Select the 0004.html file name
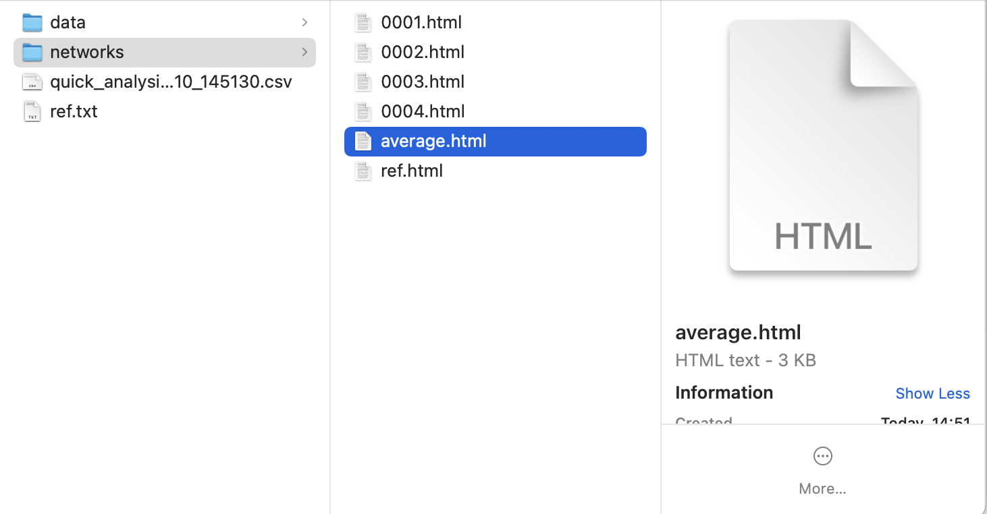Image resolution: width=987 pixels, height=514 pixels. pos(423,111)
